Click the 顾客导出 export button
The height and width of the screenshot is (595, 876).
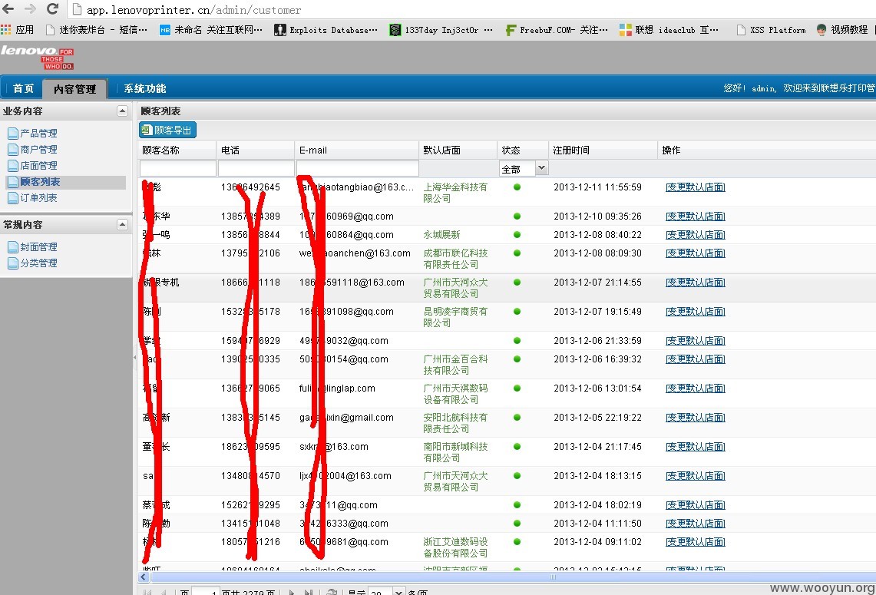click(167, 131)
